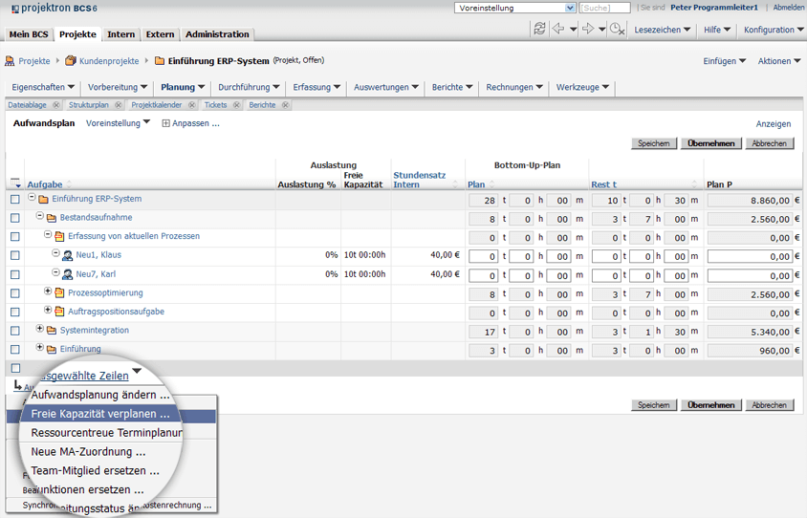Tick checkbox for Einführung ERP-System row
This screenshot has width=807, height=518.
[x=15, y=199]
